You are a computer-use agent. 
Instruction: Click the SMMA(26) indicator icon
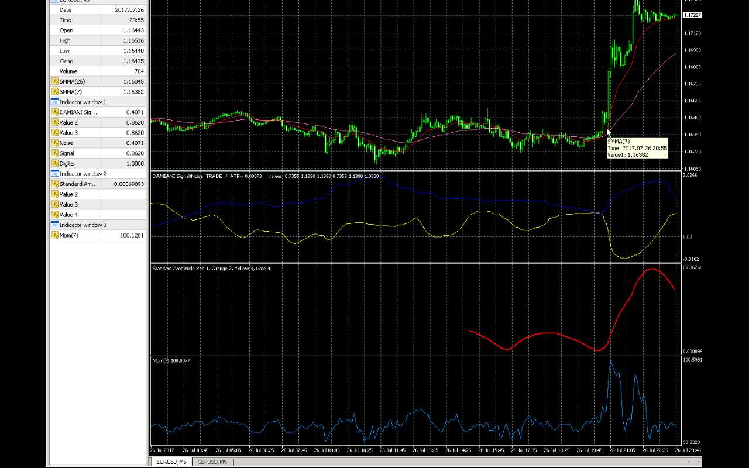pos(55,81)
